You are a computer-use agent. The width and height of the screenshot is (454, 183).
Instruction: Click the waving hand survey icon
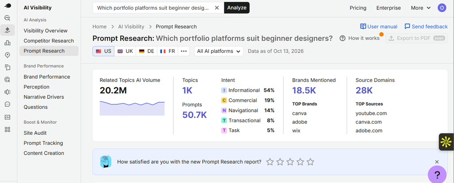coord(106,162)
